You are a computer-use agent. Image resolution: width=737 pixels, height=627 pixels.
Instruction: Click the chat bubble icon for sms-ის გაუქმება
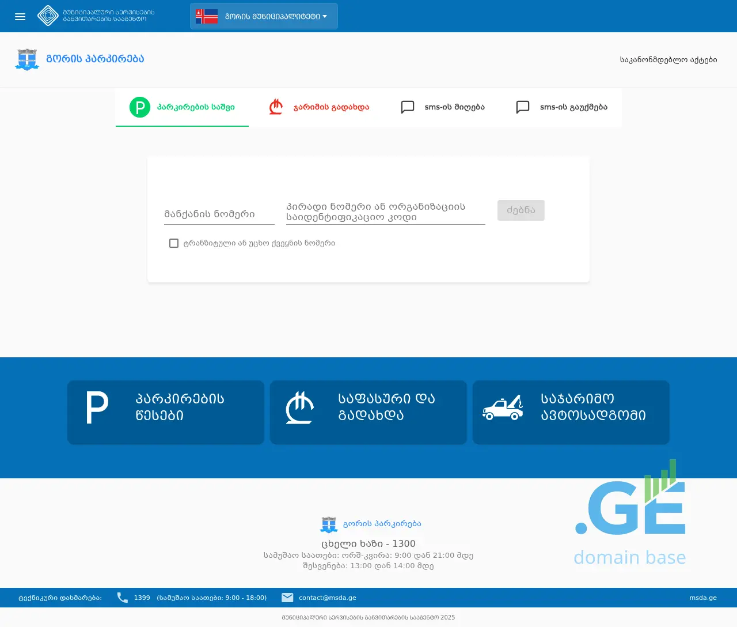click(x=523, y=107)
